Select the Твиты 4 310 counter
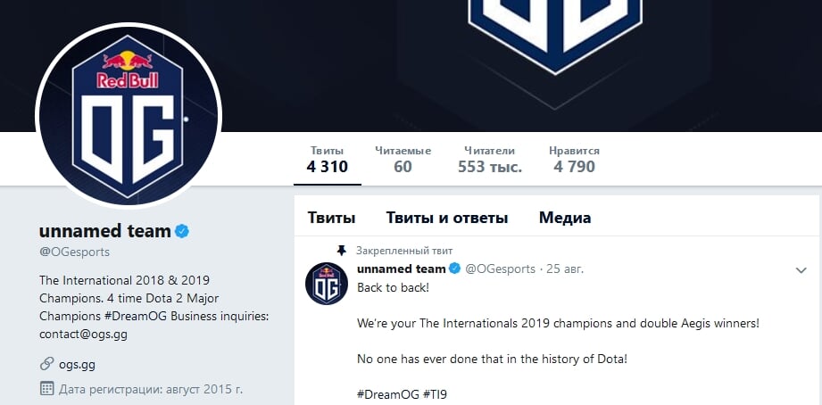The height and width of the screenshot is (405, 822). click(x=327, y=159)
